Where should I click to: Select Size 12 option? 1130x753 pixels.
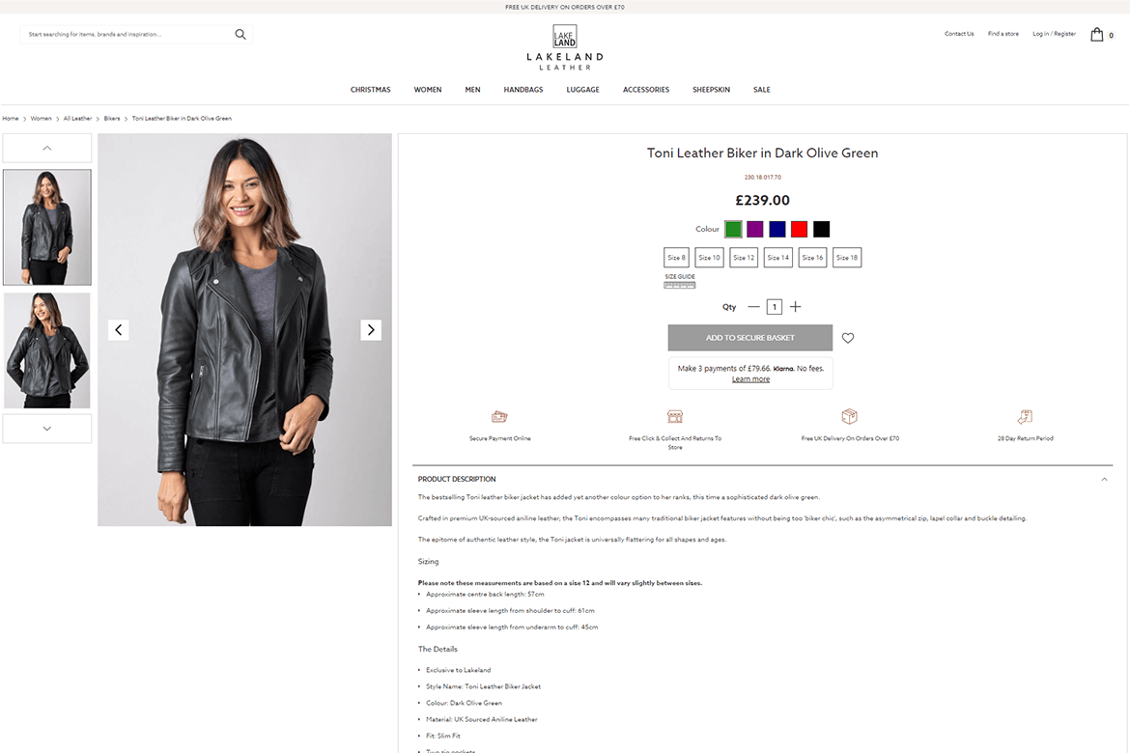(744, 257)
